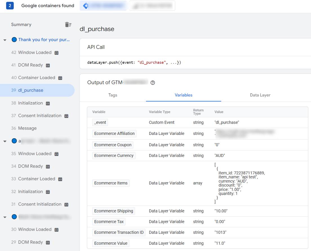Click the blue page circle for Thank you page
Screen dimensions: 311x251
14,40
